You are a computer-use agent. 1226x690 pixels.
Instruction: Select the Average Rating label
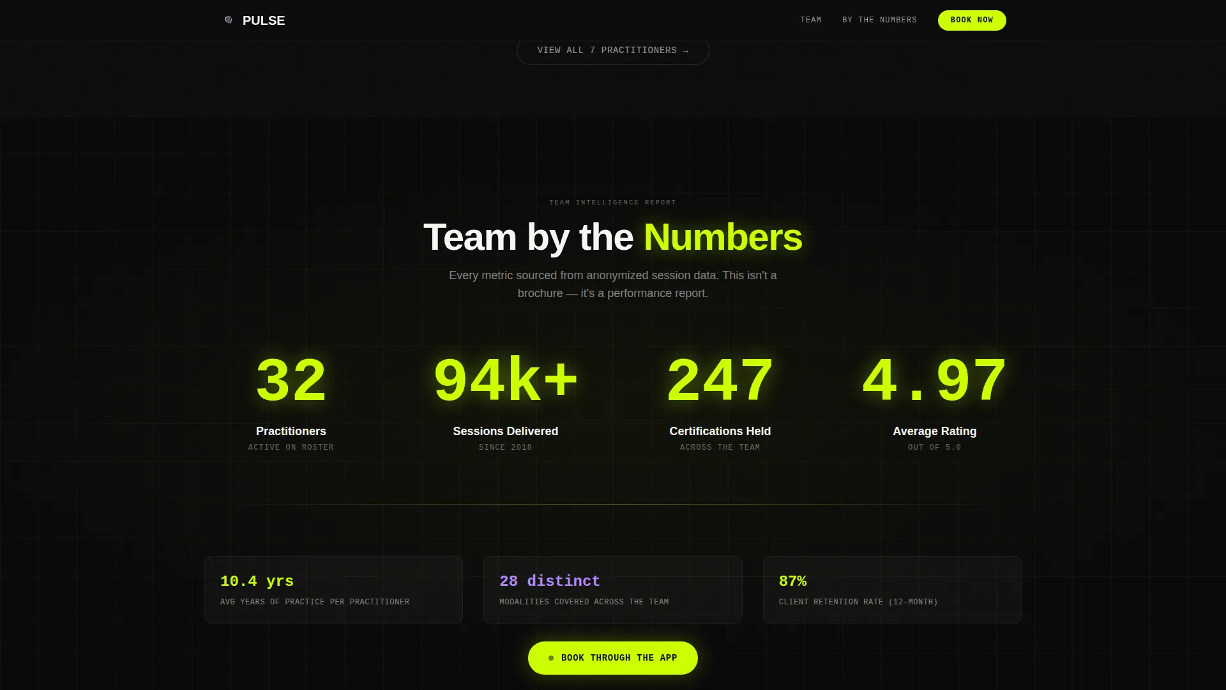tap(935, 431)
